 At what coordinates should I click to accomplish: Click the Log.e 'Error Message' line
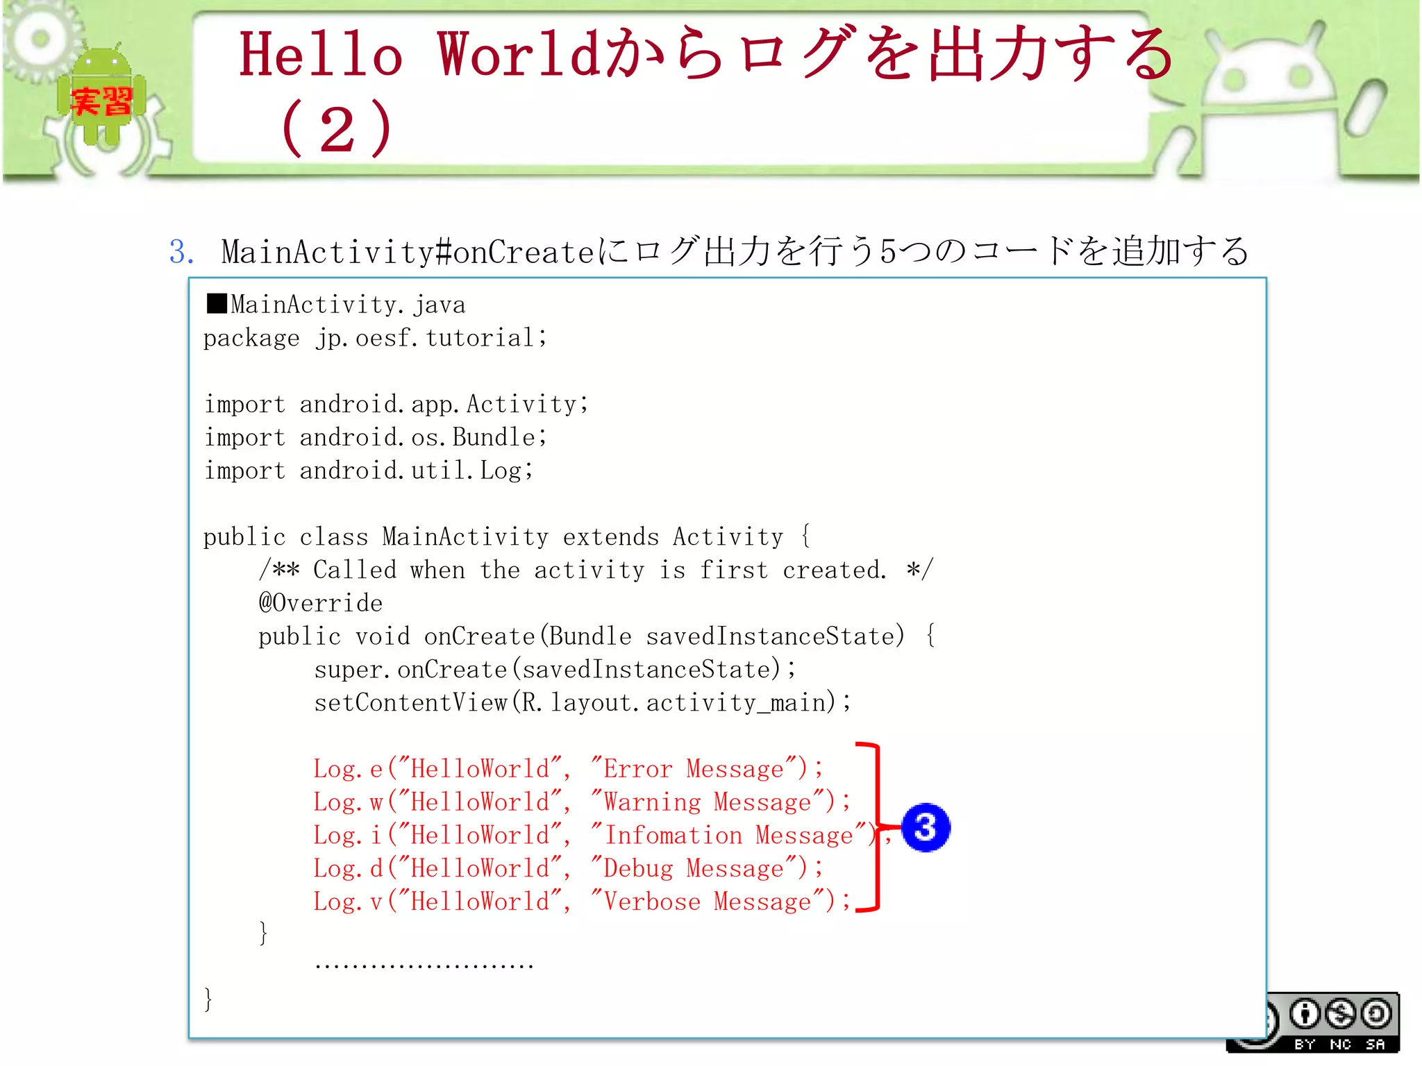coord(568,769)
